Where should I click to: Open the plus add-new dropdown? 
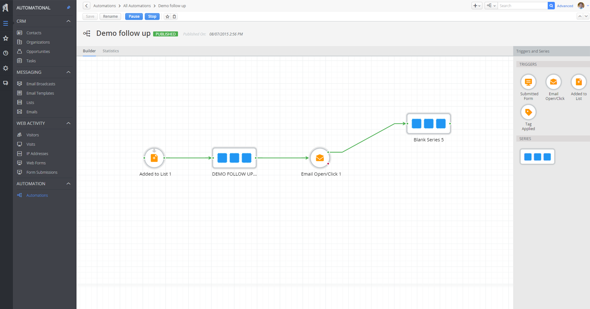click(477, 6)
